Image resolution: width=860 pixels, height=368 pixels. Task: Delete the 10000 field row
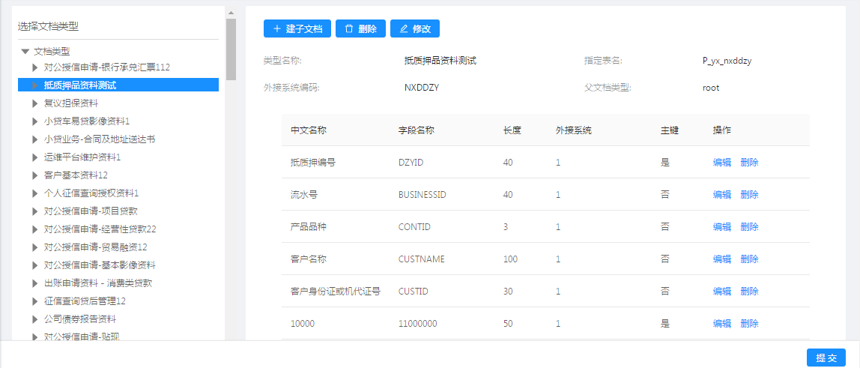coord(749,323)
